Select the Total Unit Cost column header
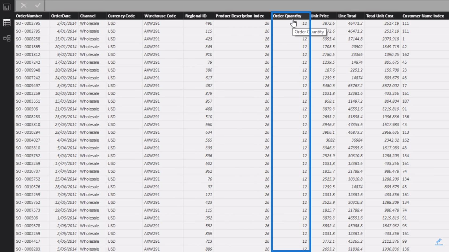The height and width of the screenshot is (252, 449). (380, 16)
